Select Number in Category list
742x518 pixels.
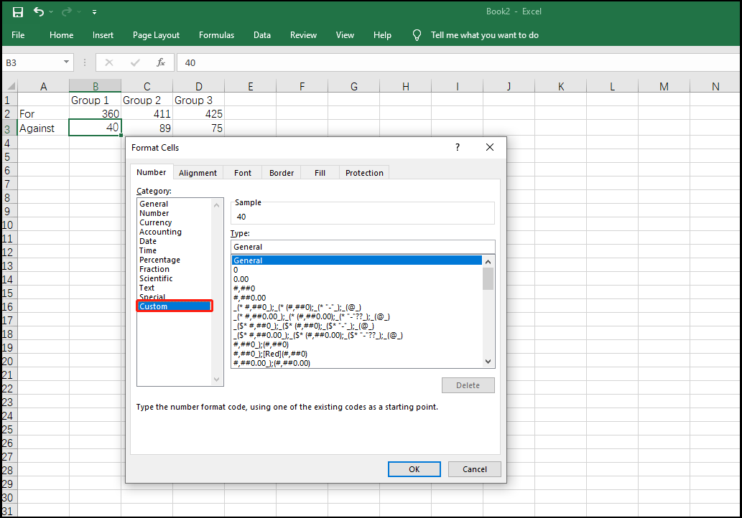coord(154,213)
